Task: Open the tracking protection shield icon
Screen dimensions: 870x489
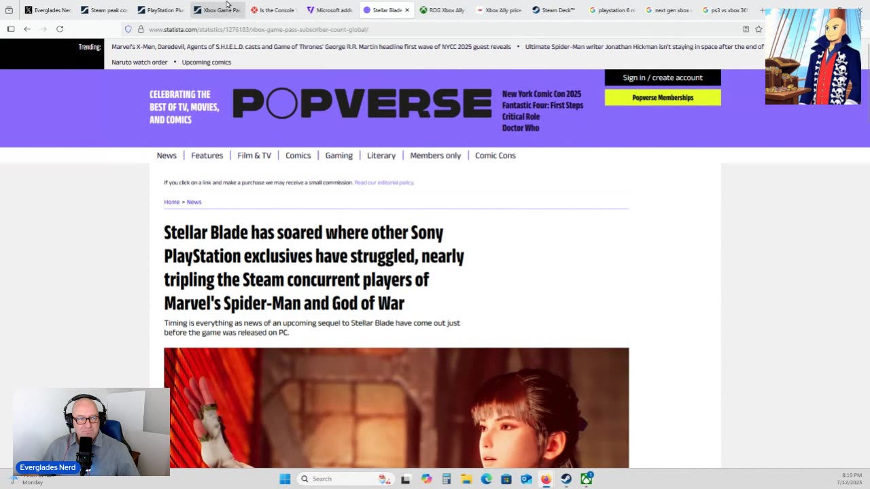Action: pyautogui.click(x=128, y=29)
